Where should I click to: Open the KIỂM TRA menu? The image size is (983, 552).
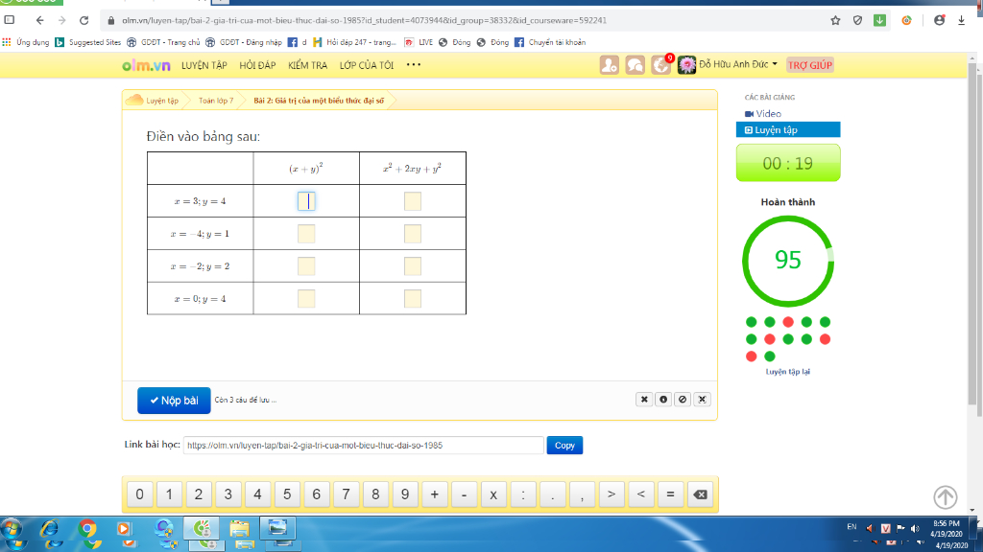pos(308,65)
